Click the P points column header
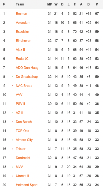The width and height of the screenshot is (103, 189). tap(97, 4)
